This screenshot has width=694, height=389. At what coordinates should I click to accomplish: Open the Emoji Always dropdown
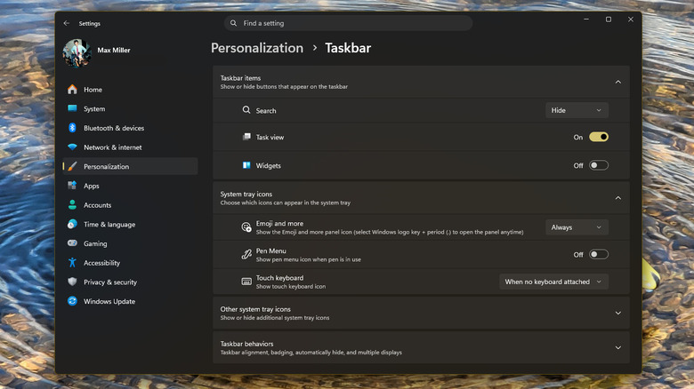(x=577, y=227)
